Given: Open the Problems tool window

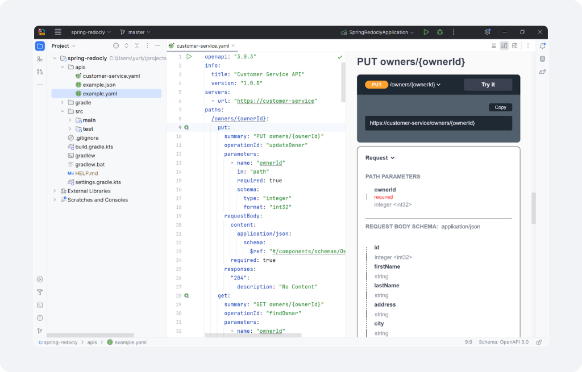Looking at the screenshot, I should (x=40, y=318).
